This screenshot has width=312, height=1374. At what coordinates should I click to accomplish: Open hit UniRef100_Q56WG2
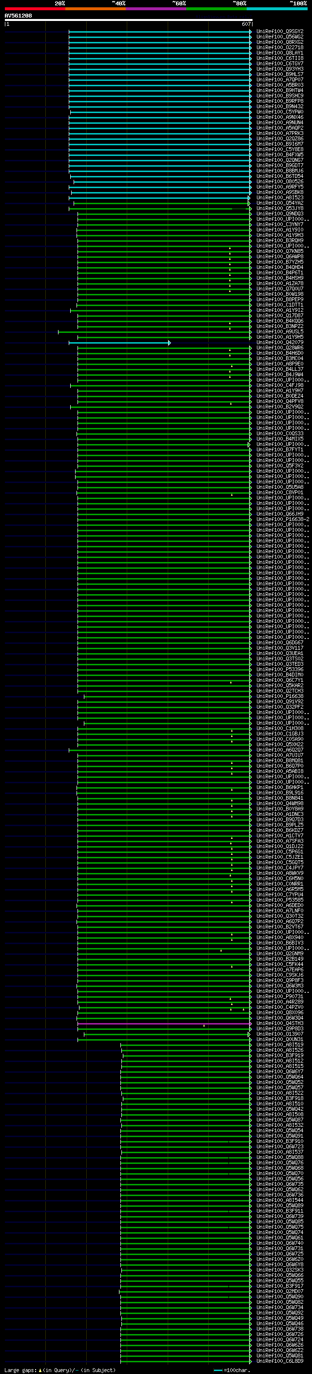tap(279, 37)
